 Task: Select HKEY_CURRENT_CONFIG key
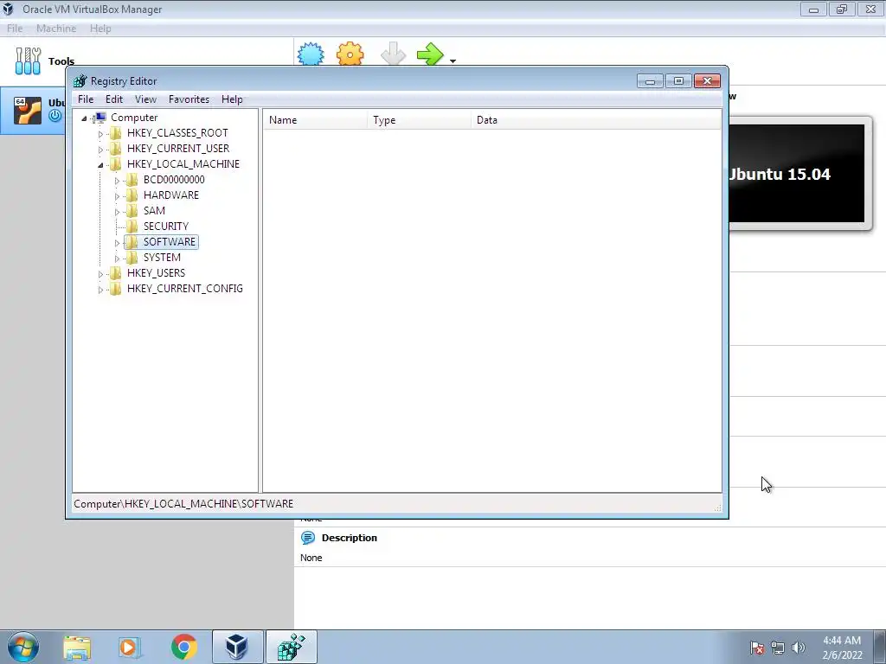tap(185, 289)
